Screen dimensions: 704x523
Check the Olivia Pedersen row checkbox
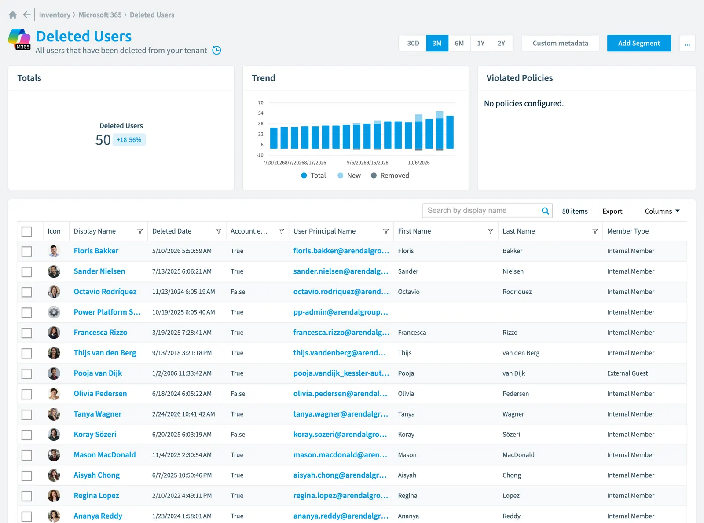tap(27, 394)
